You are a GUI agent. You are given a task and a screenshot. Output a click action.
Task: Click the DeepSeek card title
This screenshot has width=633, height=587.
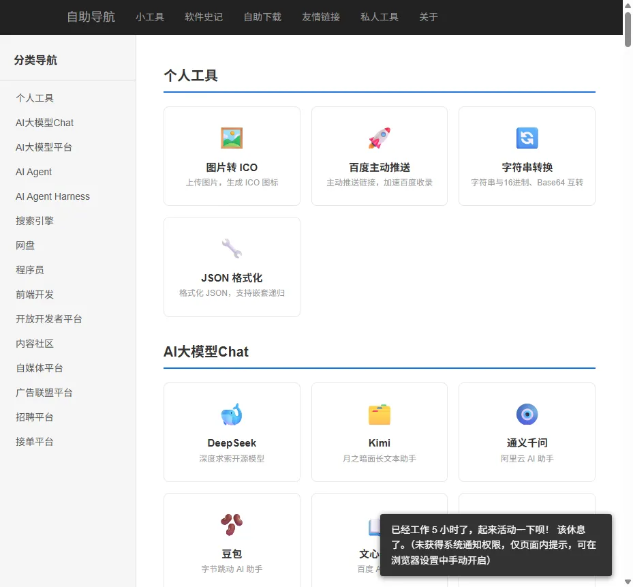(232, 443)
